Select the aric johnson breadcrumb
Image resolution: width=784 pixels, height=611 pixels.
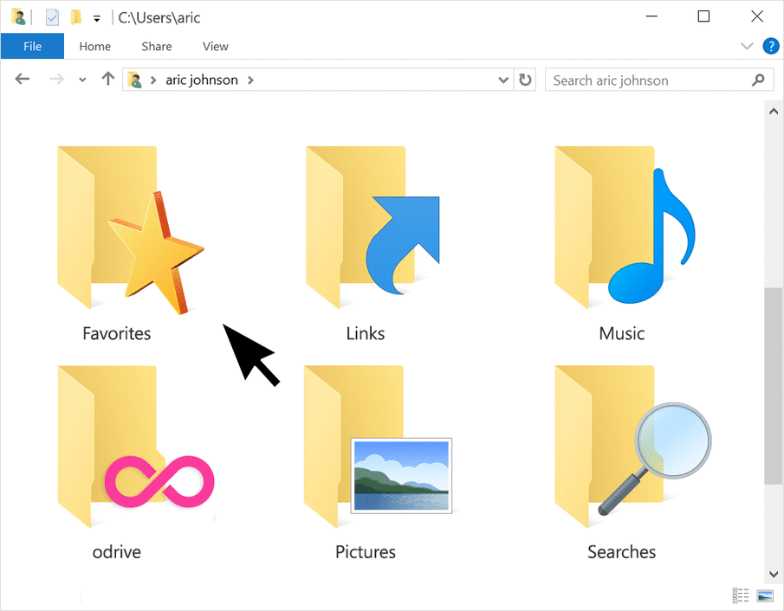coord(202,80)
